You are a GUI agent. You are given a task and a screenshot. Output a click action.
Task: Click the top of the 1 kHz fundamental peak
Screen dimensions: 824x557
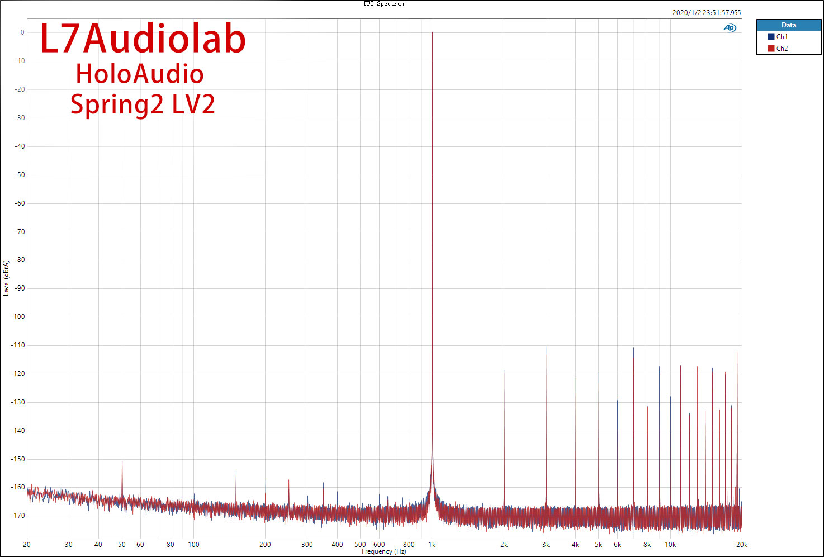tap(432, 33)
